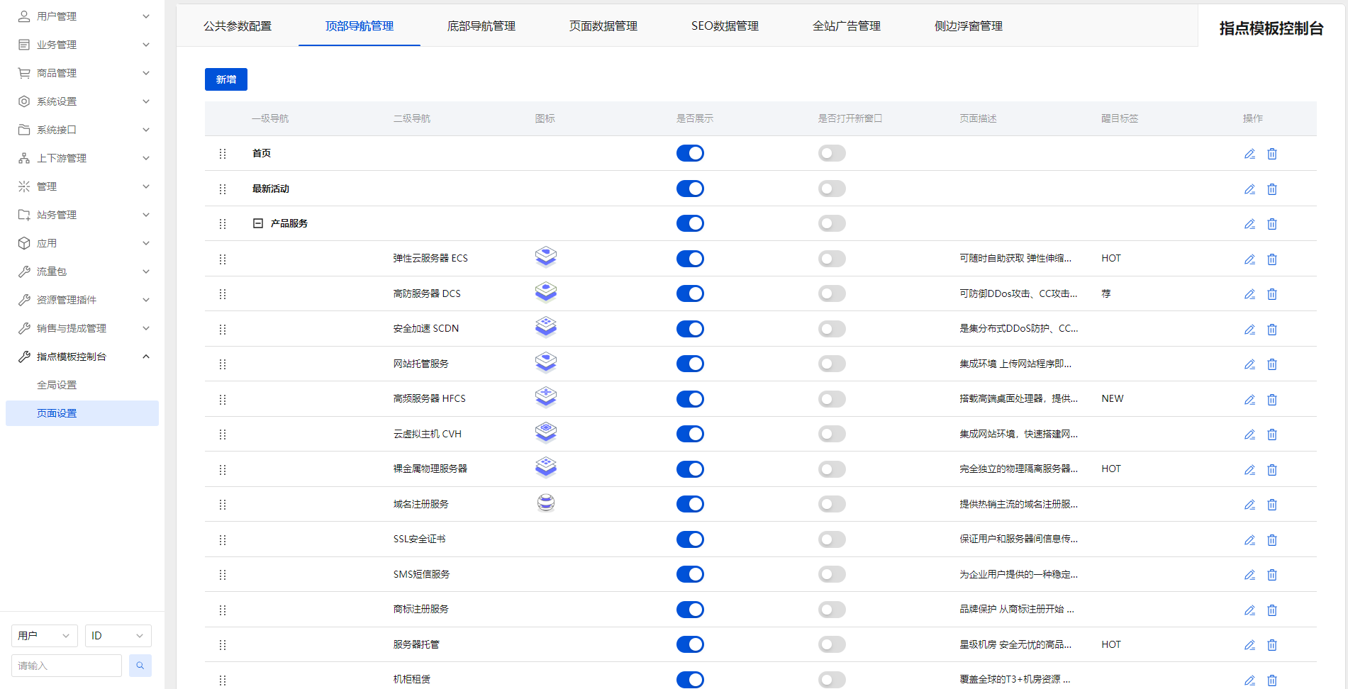Open 全局设置 in sidebar
The width and height of the screenshot is (1348, 689).
pos(82,385)
